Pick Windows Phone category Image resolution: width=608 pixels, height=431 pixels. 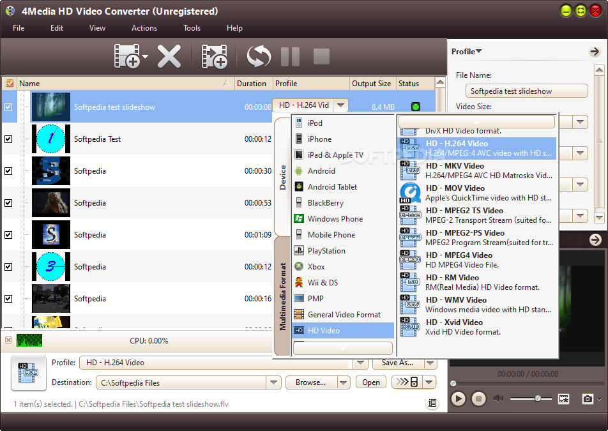(x=343, y=218)
